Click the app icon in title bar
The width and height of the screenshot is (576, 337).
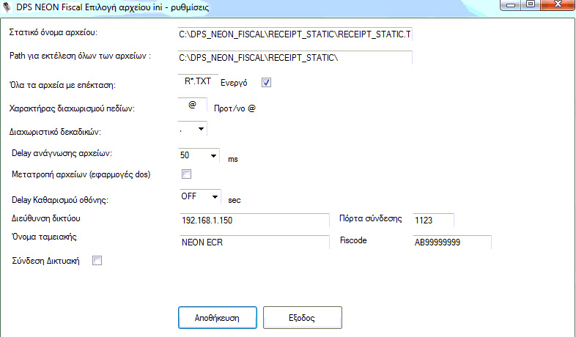tap(7, 7)
